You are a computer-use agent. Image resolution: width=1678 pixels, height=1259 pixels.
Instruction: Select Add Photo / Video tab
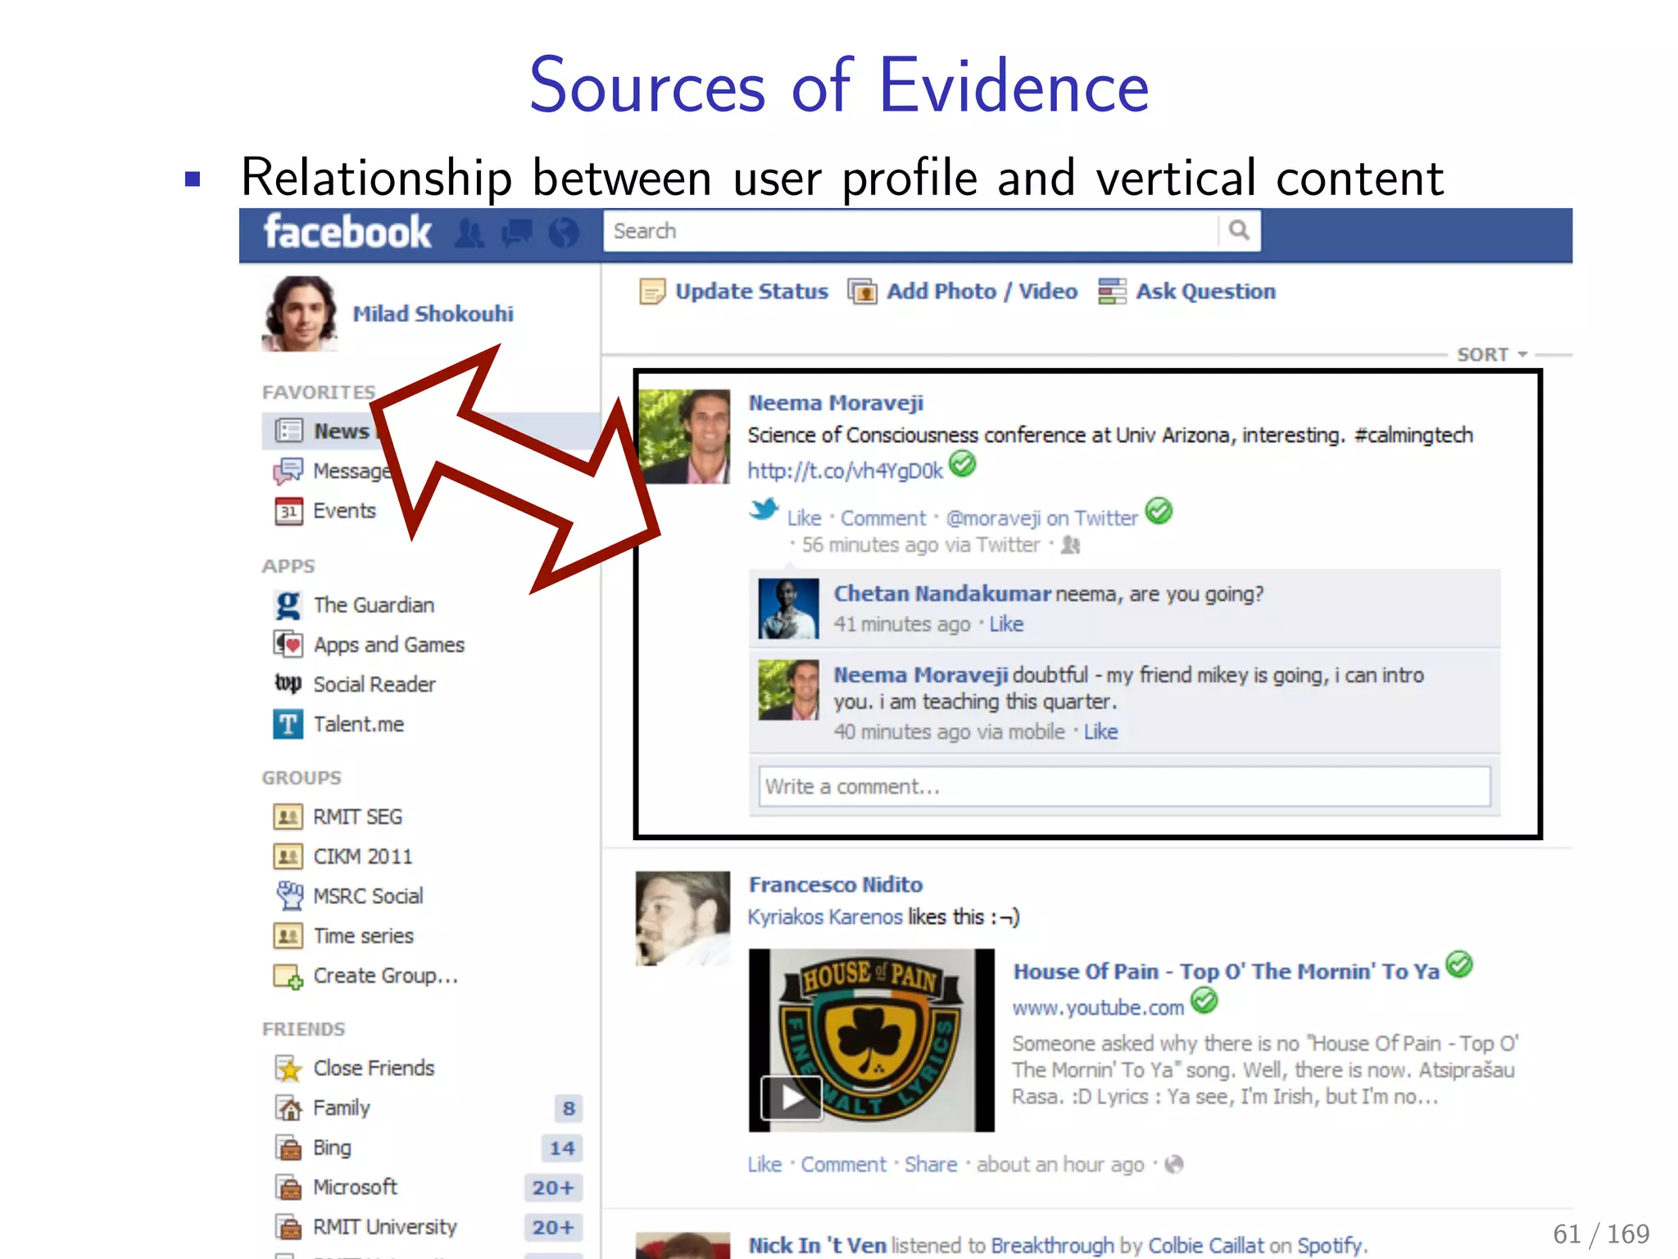coord(963,292)
